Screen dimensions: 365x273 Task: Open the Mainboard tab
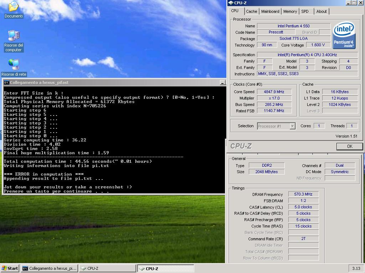point(270,11)
